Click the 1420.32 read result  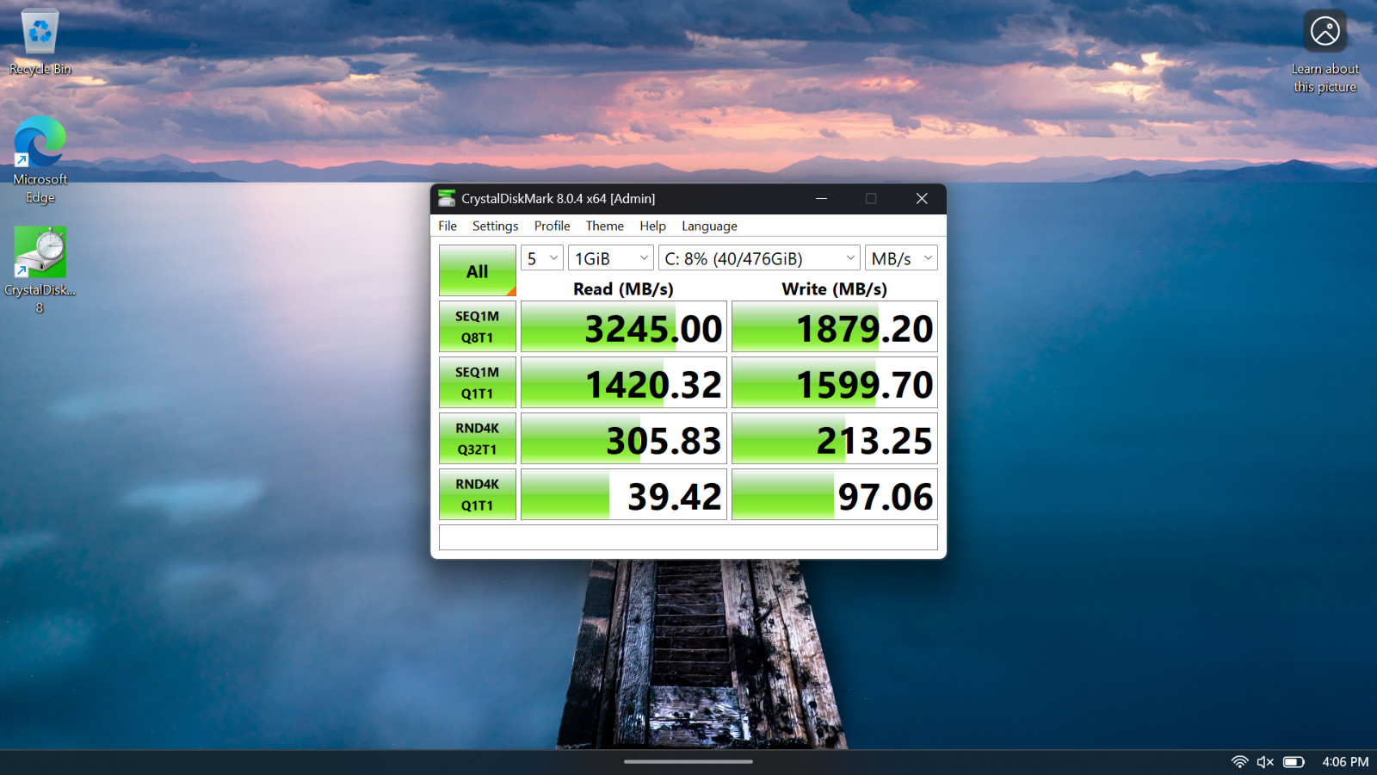(x=624, y=382)
